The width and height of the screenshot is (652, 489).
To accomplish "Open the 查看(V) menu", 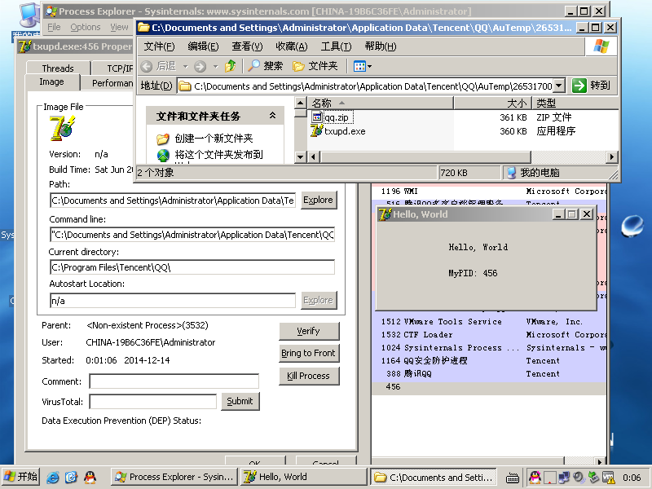I will [x=247, y=46].
